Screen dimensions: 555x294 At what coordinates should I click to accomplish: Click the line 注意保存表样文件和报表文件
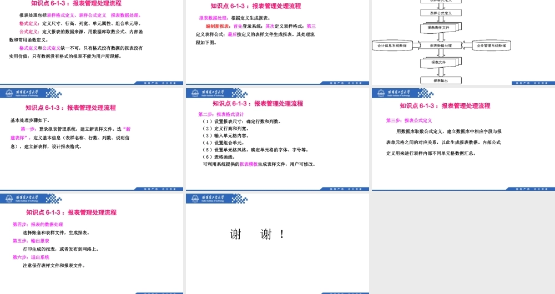[x=54, y=265]
